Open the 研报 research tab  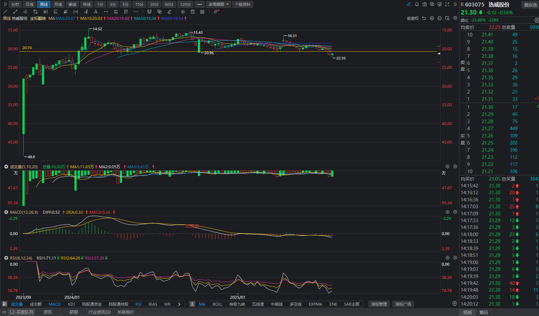click(x=74, y=312)
